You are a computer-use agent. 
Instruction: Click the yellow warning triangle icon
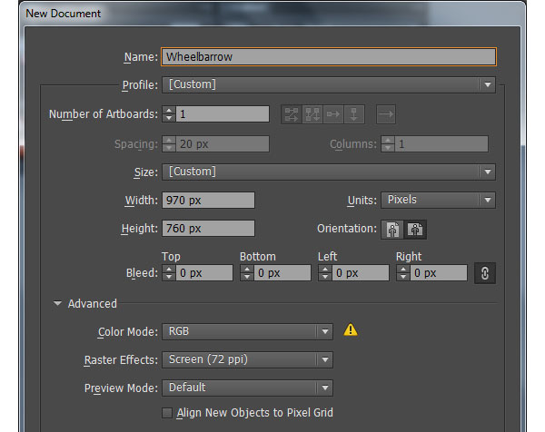pyautogui.click(x=351, y=329)
